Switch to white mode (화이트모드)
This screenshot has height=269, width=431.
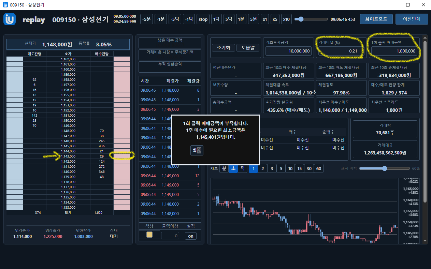pyautogui.click(x=376, y=19)
